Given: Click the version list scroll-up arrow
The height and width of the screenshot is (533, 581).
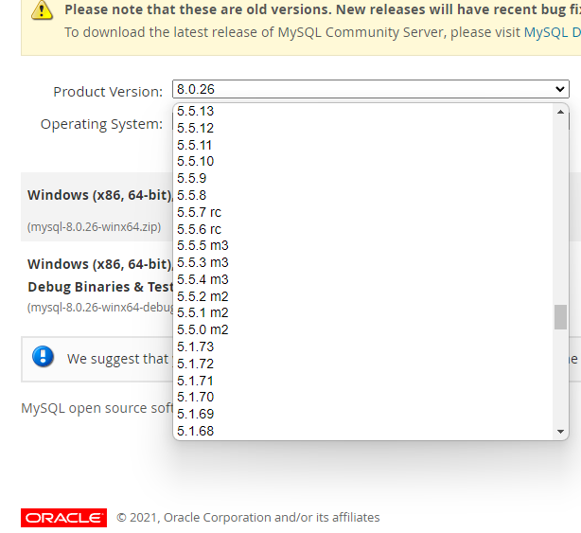Looking at the screenshot, I should click(560, 112).
